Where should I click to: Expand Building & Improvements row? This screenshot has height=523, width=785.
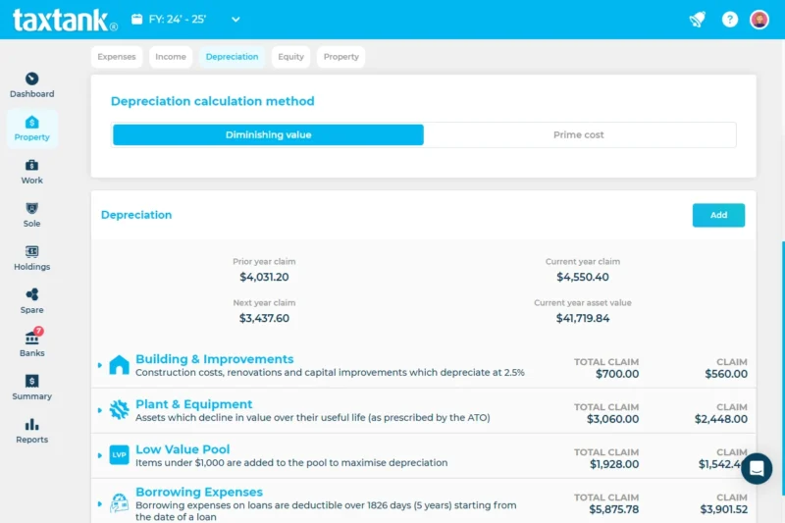coord(100,366)
